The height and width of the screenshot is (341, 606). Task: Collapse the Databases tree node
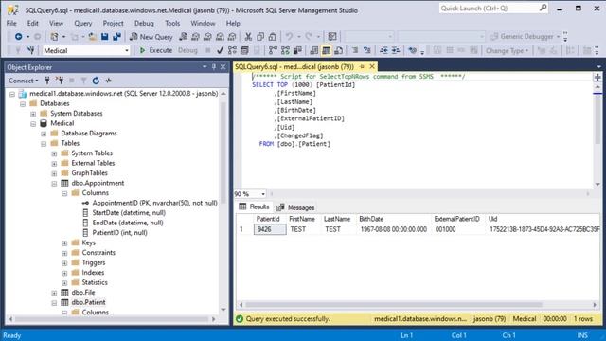23,103
